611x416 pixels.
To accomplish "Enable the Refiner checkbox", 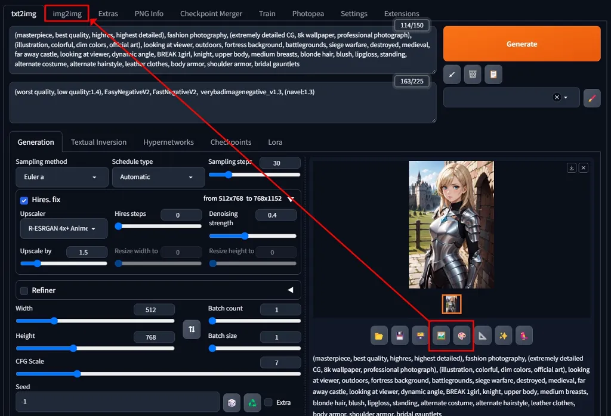I will [x=24, y=291].
